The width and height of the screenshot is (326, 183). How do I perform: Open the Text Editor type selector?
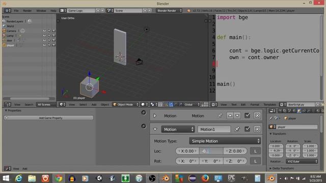coord(214,104)
